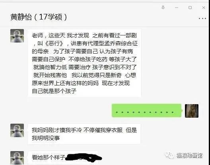Click own avatar beside green bubble
The width and height of the screenshot is (210, 165).
tap(192, 111)
